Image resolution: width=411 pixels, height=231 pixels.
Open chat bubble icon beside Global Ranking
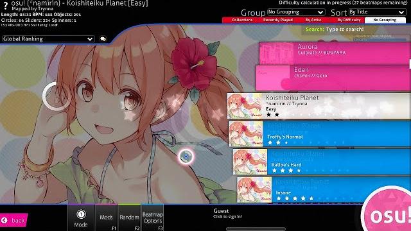click(x=103, y=39)
